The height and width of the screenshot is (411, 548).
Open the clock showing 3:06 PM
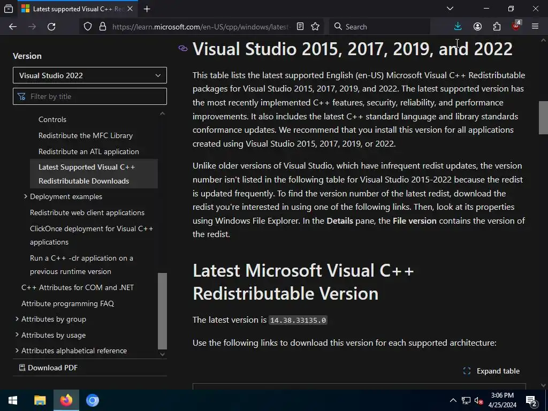pos(502,400)
